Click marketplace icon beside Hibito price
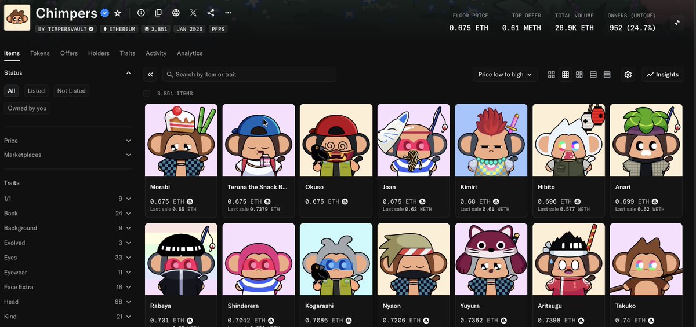 (577, 201)
